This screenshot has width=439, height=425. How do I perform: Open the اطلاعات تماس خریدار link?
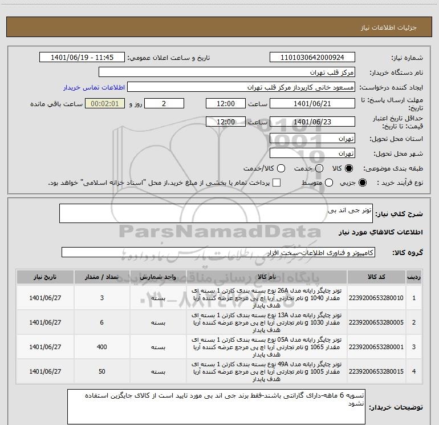coord(94,87)
